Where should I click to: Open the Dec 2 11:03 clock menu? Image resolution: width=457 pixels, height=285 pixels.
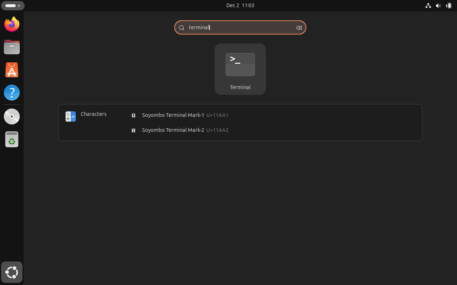click(240, 5)
